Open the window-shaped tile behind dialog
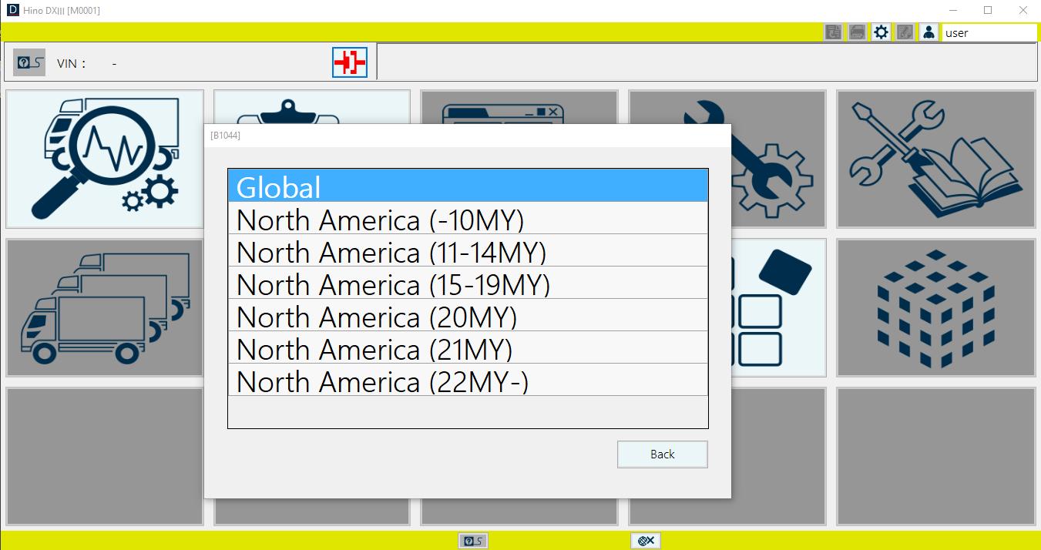 (519, 107)
